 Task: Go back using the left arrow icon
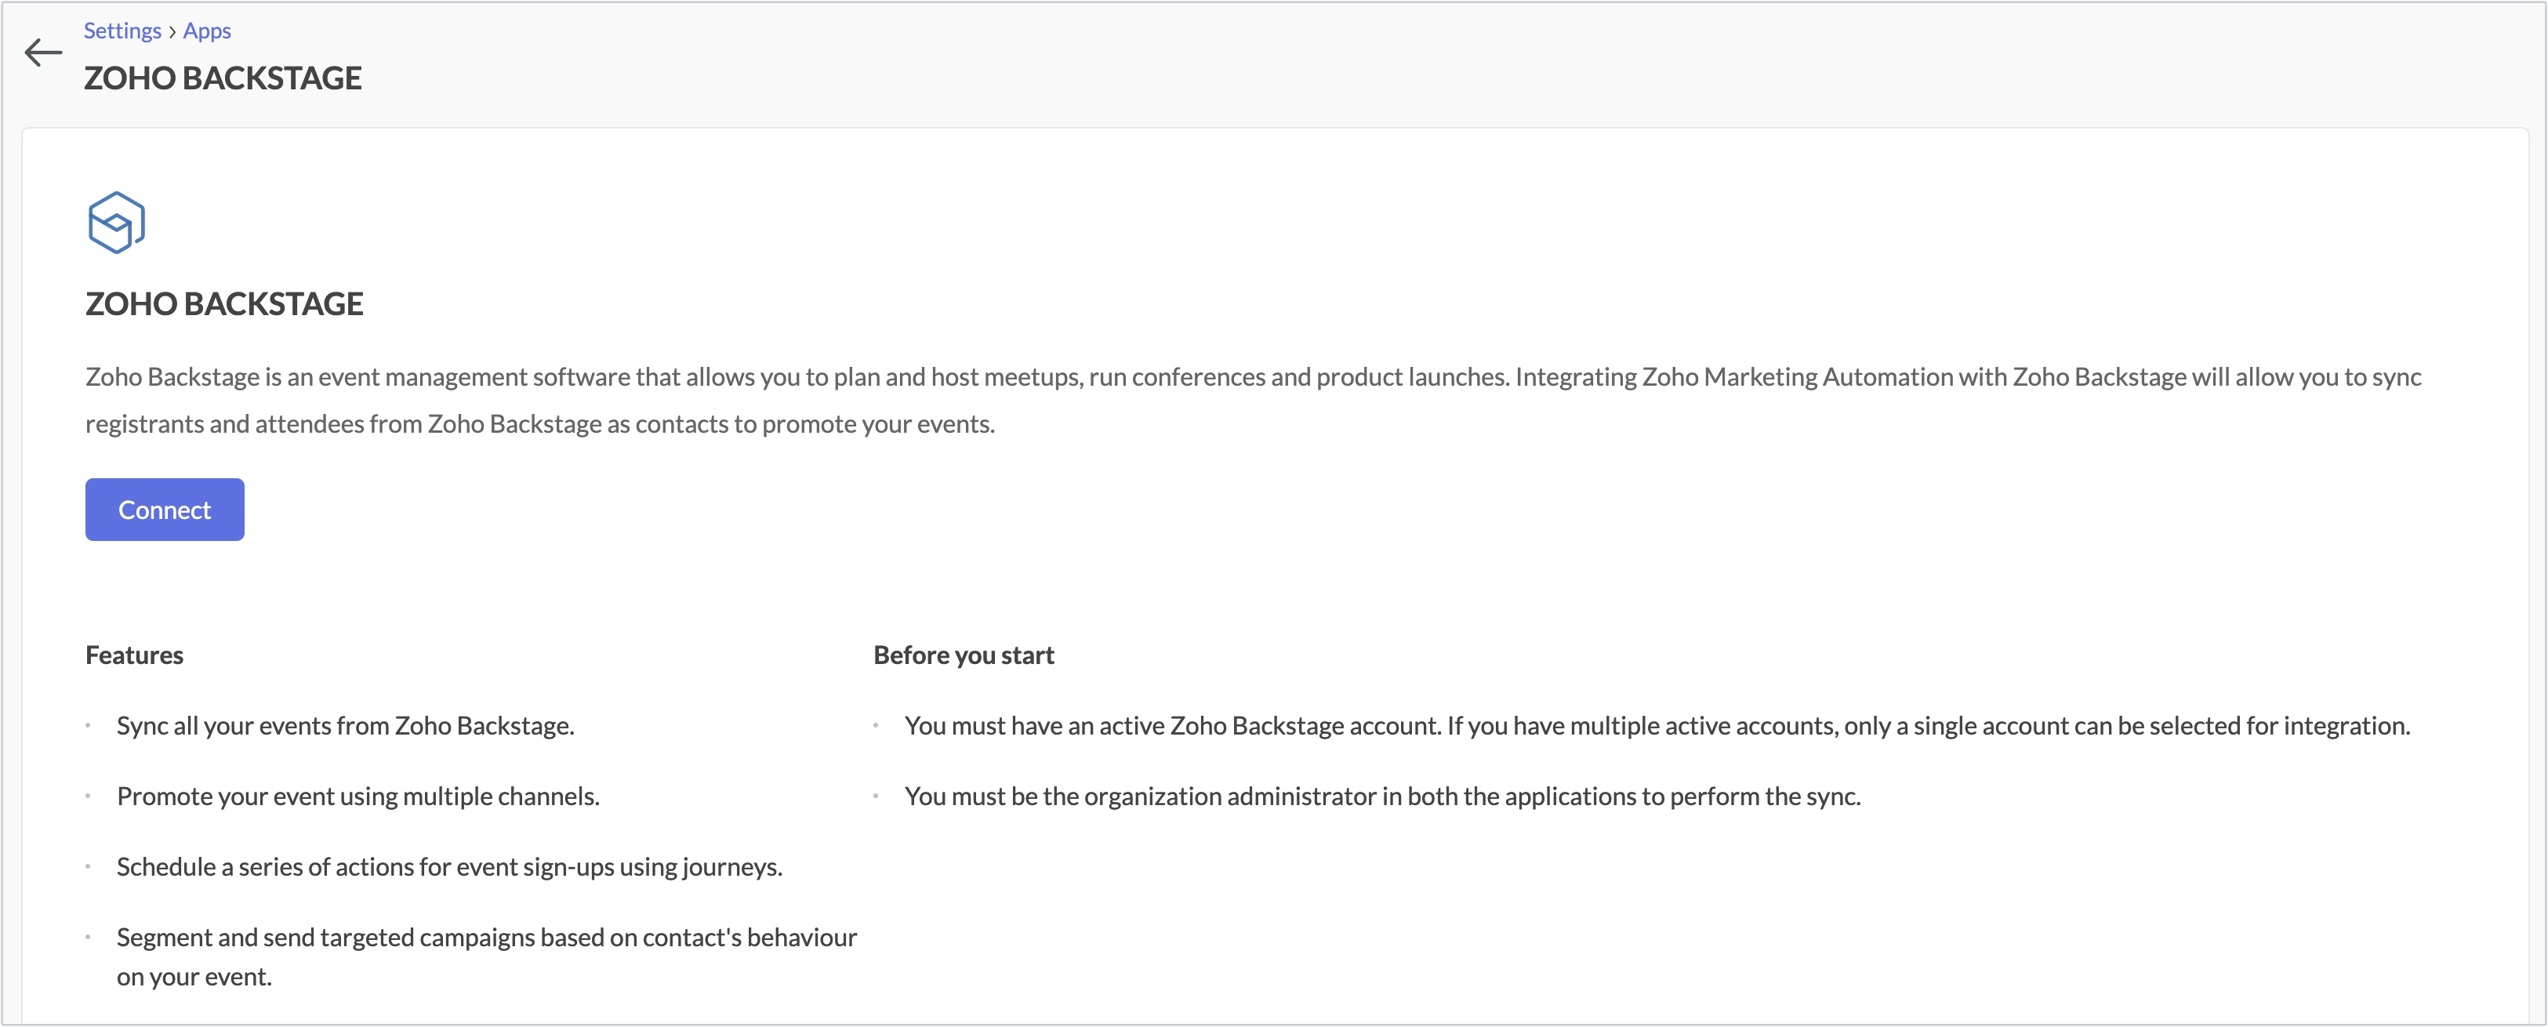42,53
